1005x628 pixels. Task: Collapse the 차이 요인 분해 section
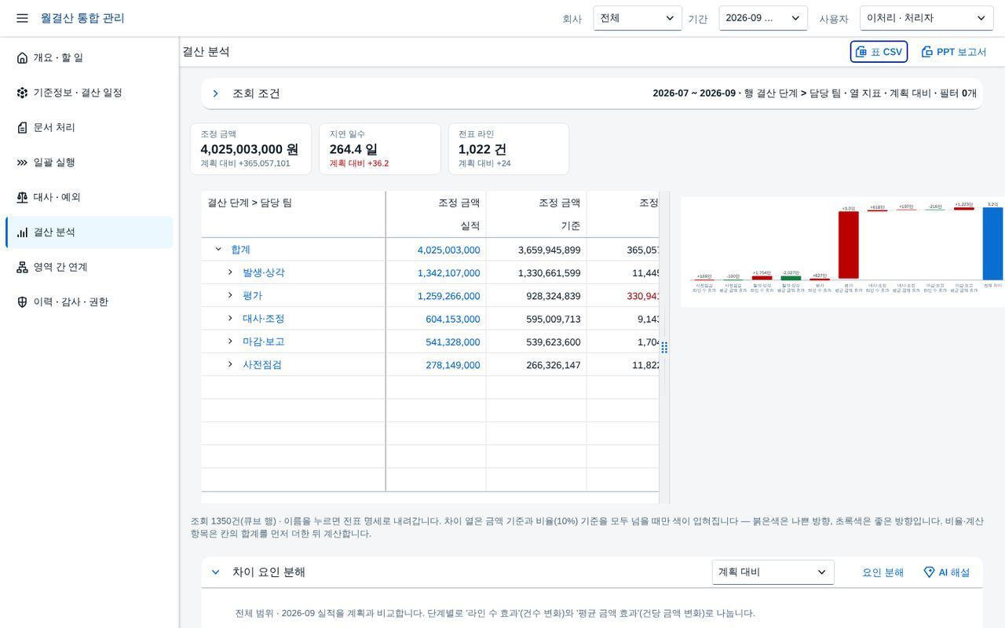215,572
